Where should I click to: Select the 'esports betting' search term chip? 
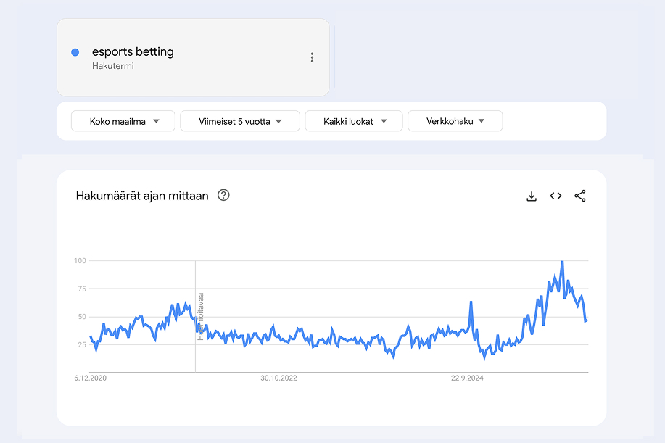133,51
